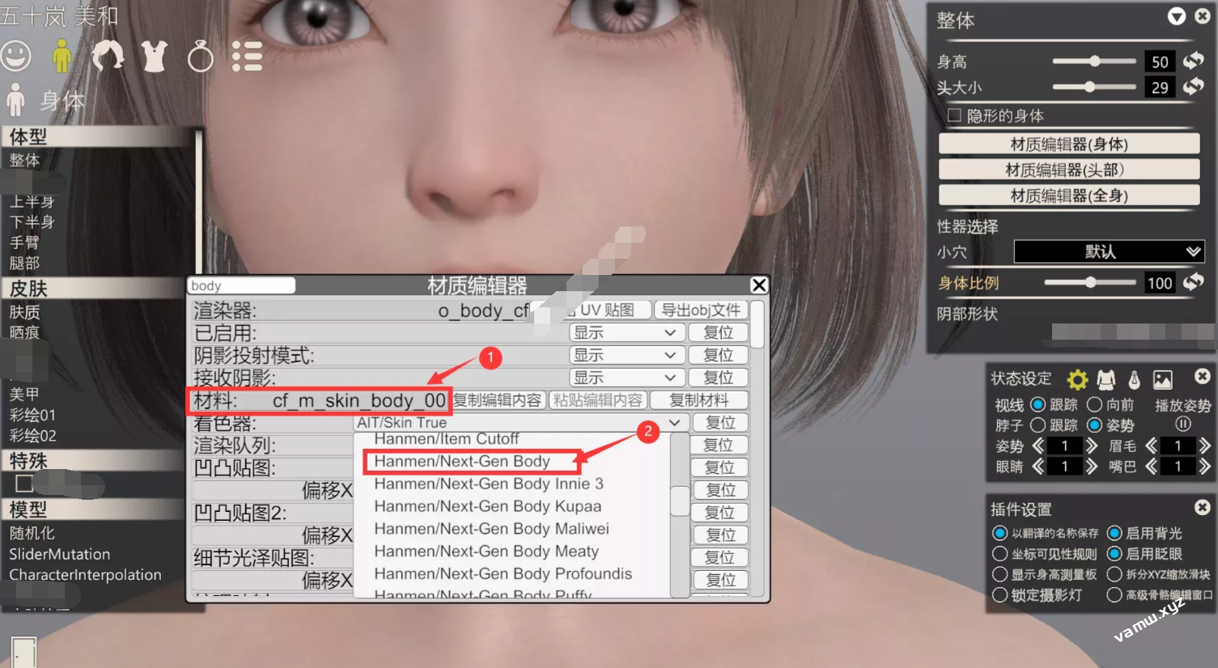
Task: Select 肤质 in the skin list
Action: pos(25,312)
